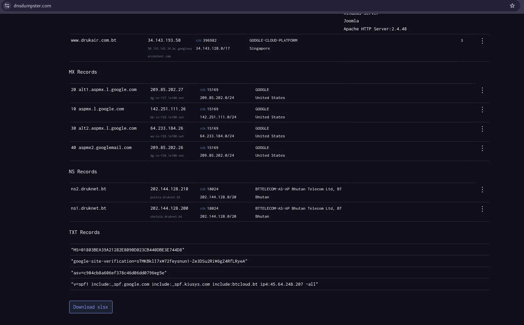Select IP 209.85.202.26
This screenshot has height=325, width=524.
coord(167,148)
